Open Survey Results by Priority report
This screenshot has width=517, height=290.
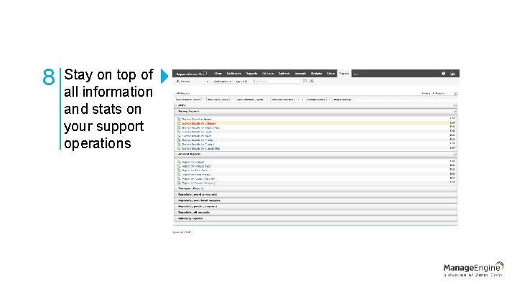[x=198, y=140]
